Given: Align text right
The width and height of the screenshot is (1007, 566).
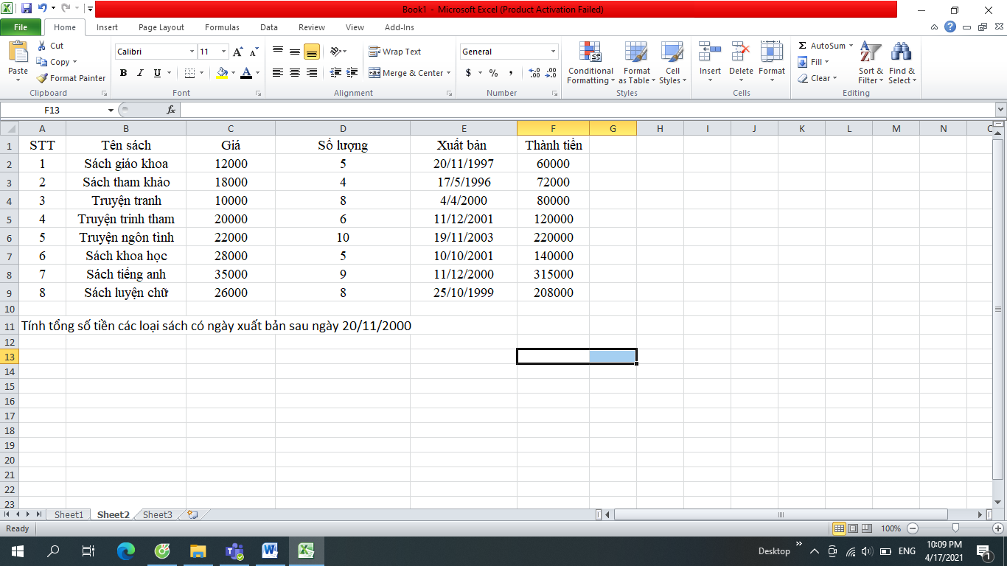Looking at the screenshot, I should tap(312, 73).
